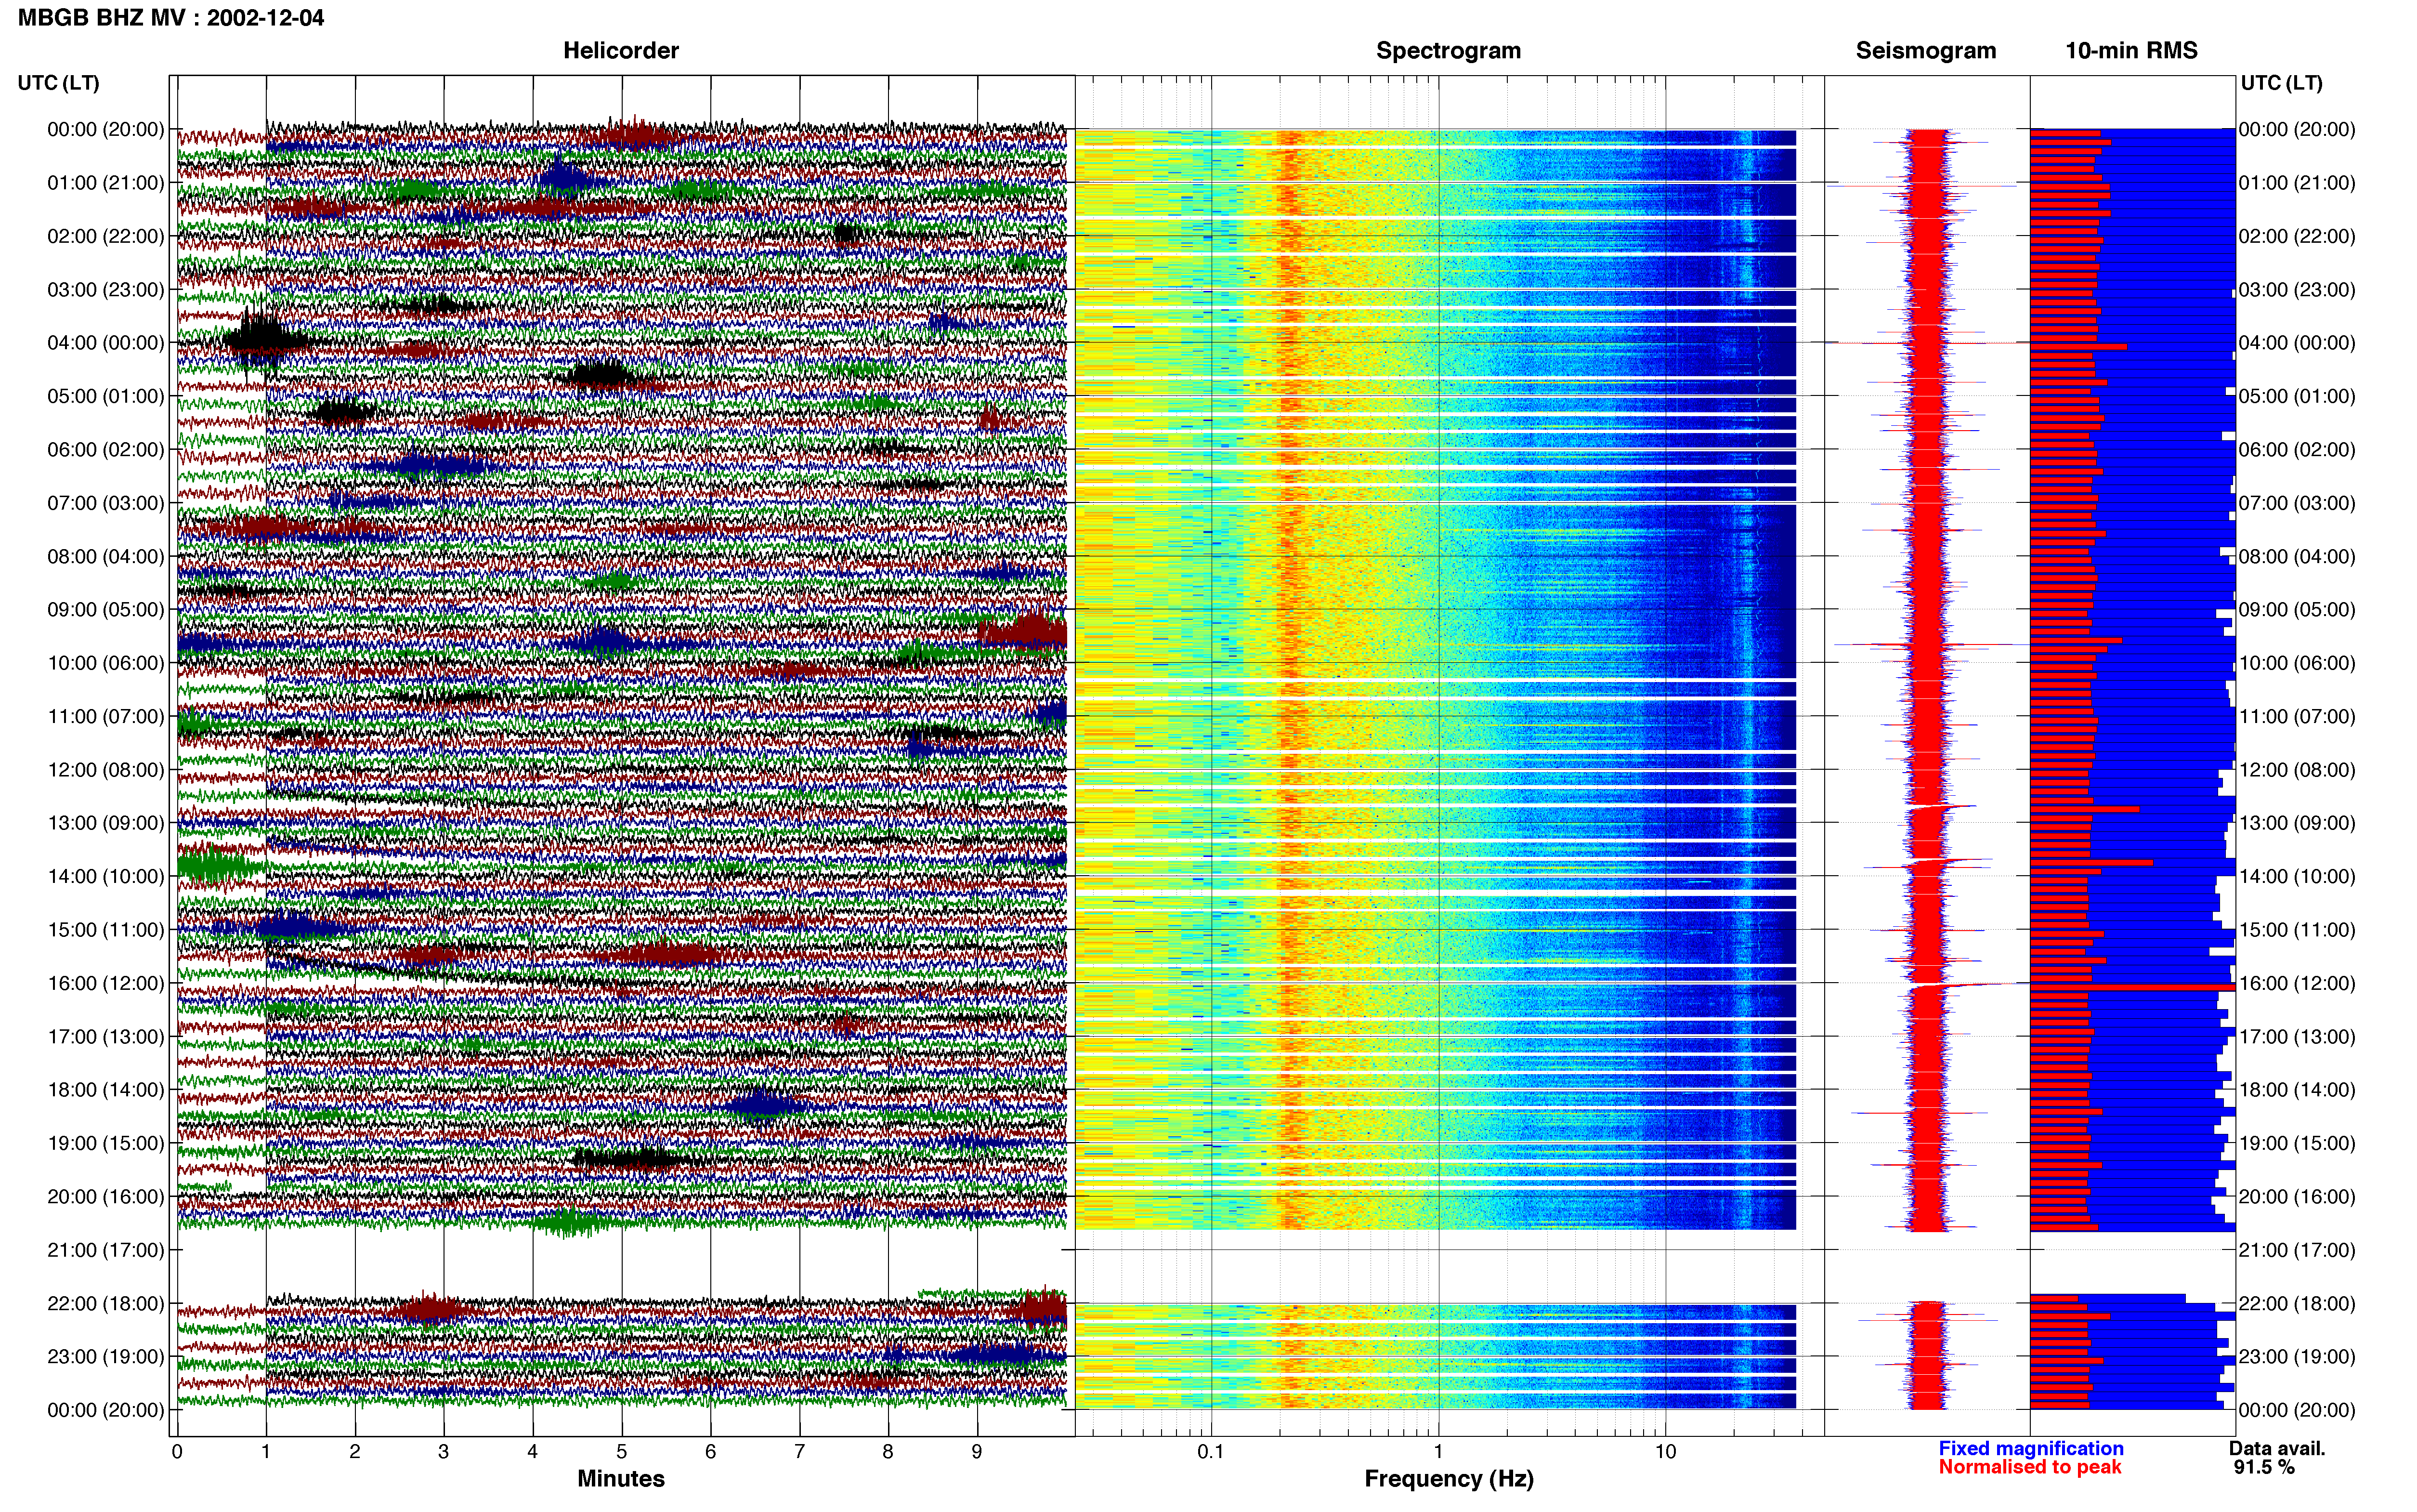2417x1512 pixels.
Task: Click the Data avail. label
Action: tap(2277, 1448)
